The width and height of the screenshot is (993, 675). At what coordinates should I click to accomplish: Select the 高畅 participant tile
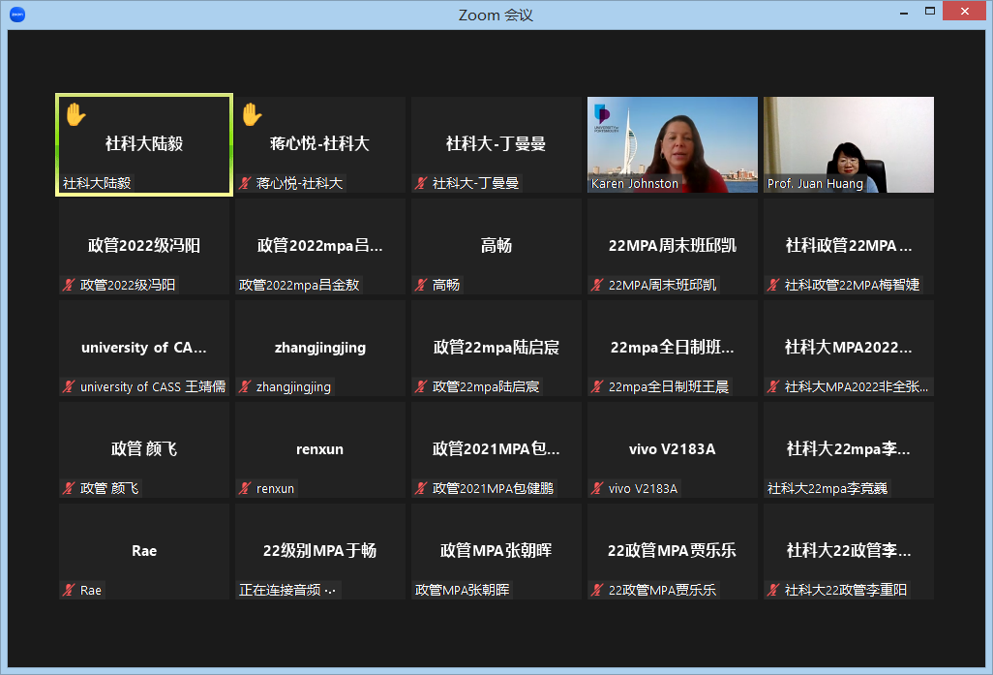click(x=496, y=247)
